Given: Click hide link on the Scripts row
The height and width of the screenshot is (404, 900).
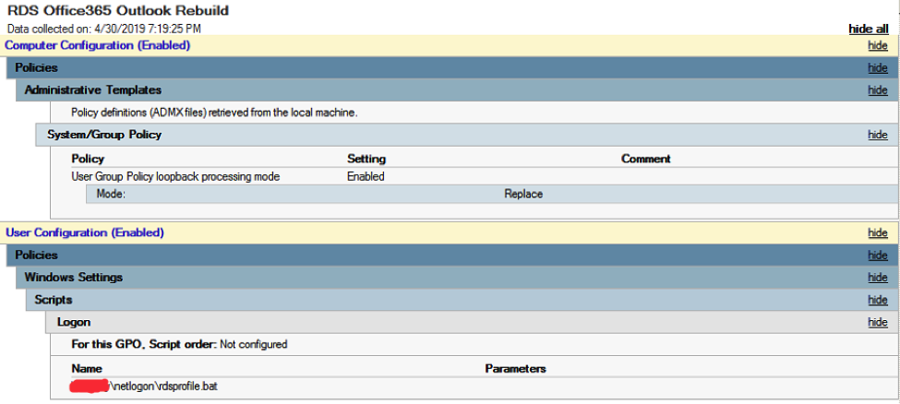Looking at the screenshot, I should [x=877, y=300].
